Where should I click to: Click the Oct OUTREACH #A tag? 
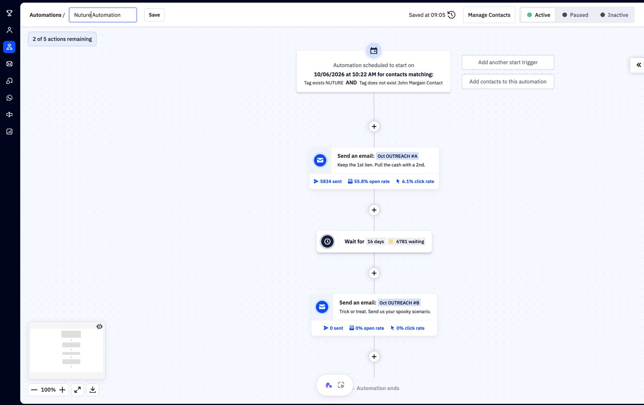[397, 156]
